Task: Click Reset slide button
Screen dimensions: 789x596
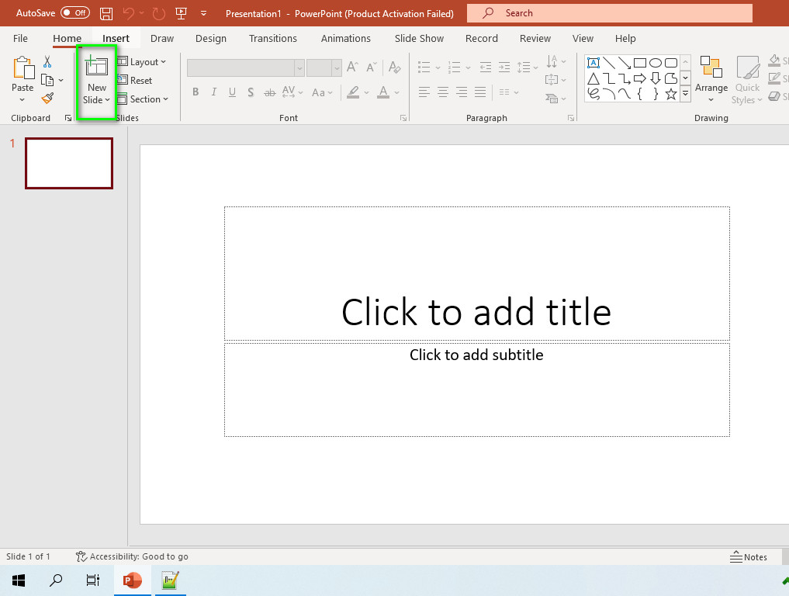Action: (134, 81)
